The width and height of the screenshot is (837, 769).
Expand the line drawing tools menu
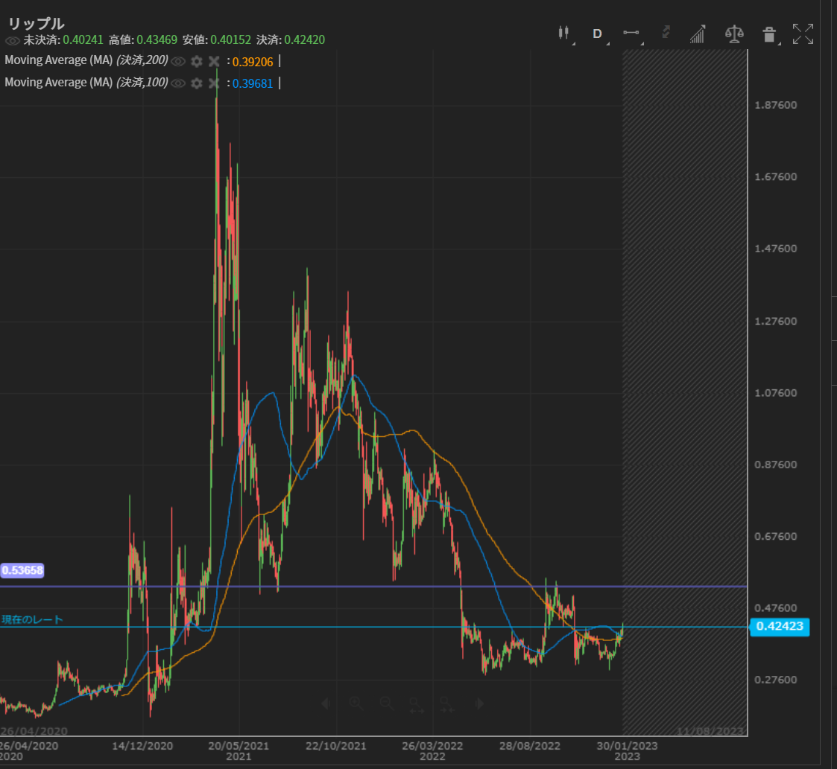(631, 33)
